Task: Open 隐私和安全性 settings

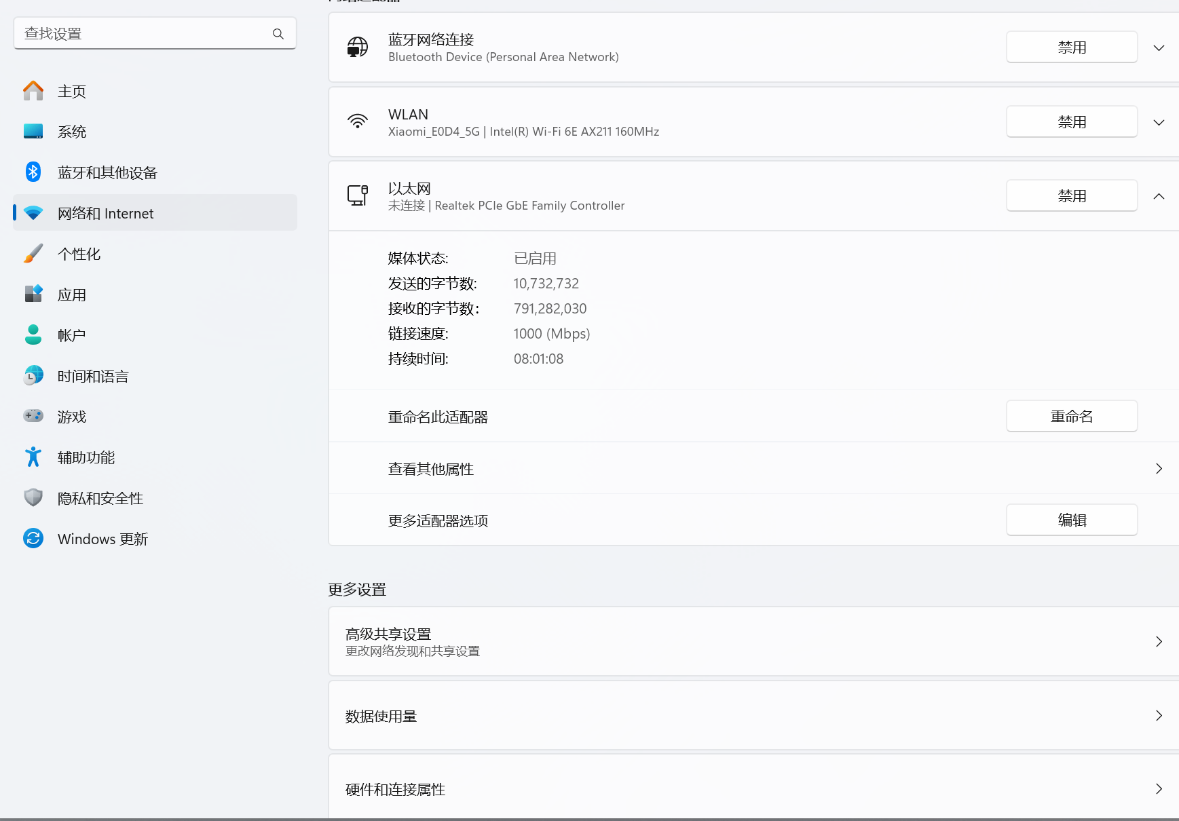Action: point(100,498)
